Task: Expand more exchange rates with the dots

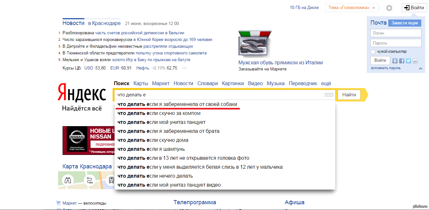Action: pos(184,68)
